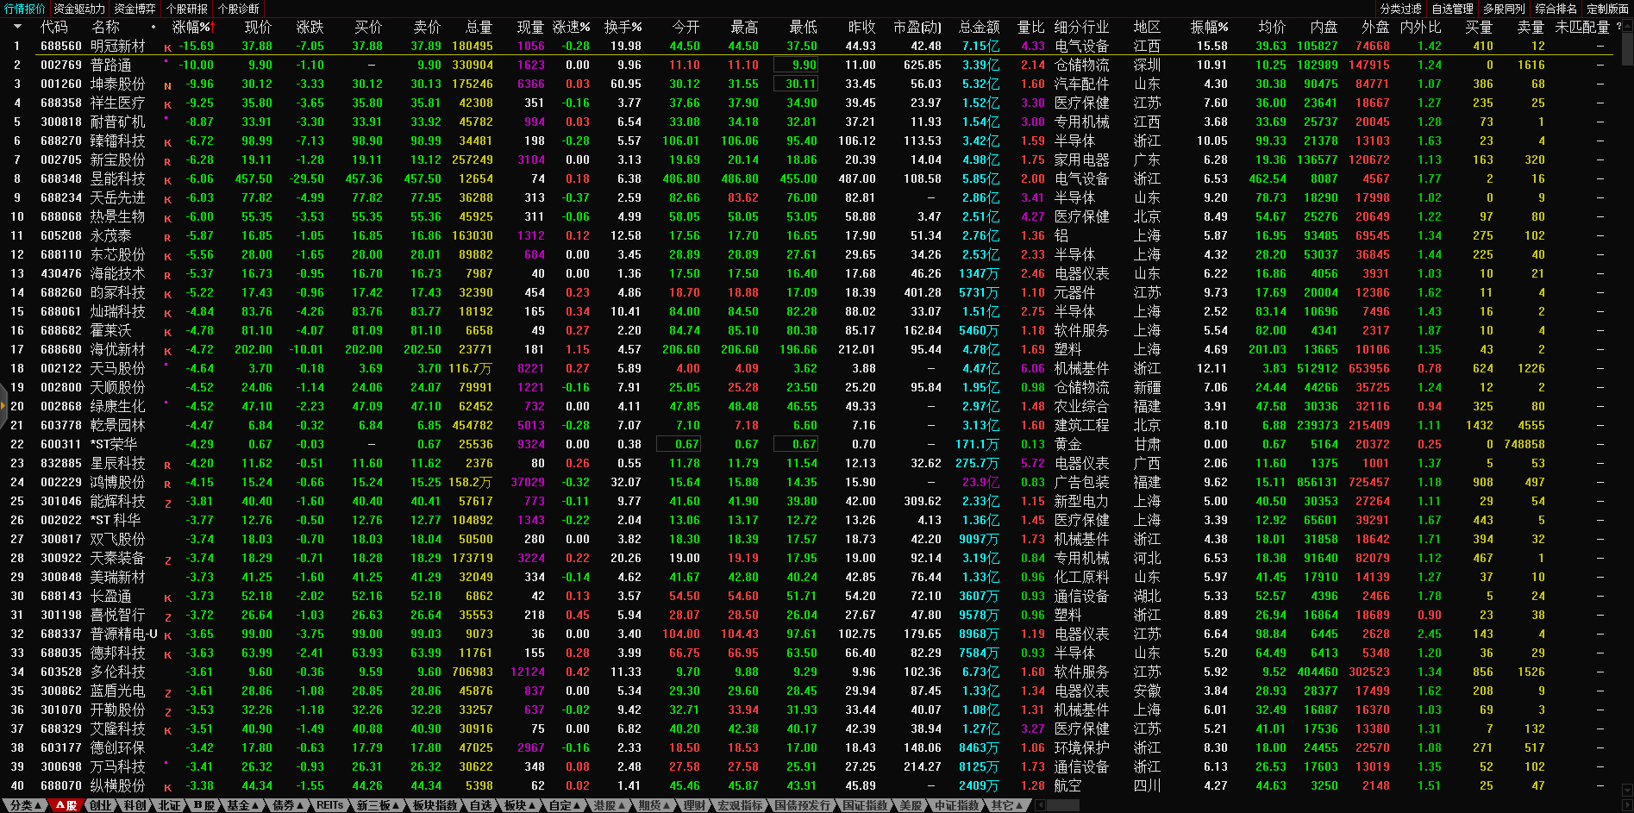Click the 分类过滤 button
This screenshot has height=813, width=1634.
click(x=1400, y=9)
